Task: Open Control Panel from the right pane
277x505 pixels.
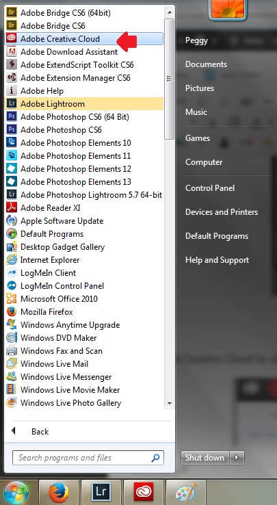Action: point(210,188)
